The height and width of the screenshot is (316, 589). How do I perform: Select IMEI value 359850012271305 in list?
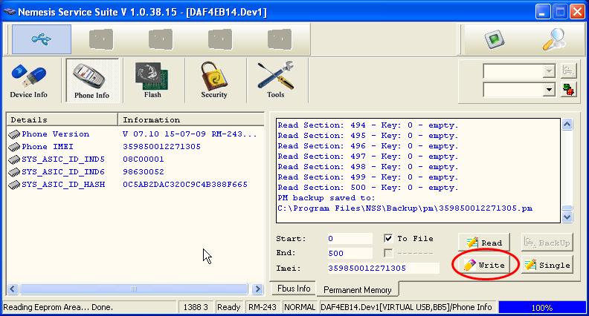pos(161,147)
